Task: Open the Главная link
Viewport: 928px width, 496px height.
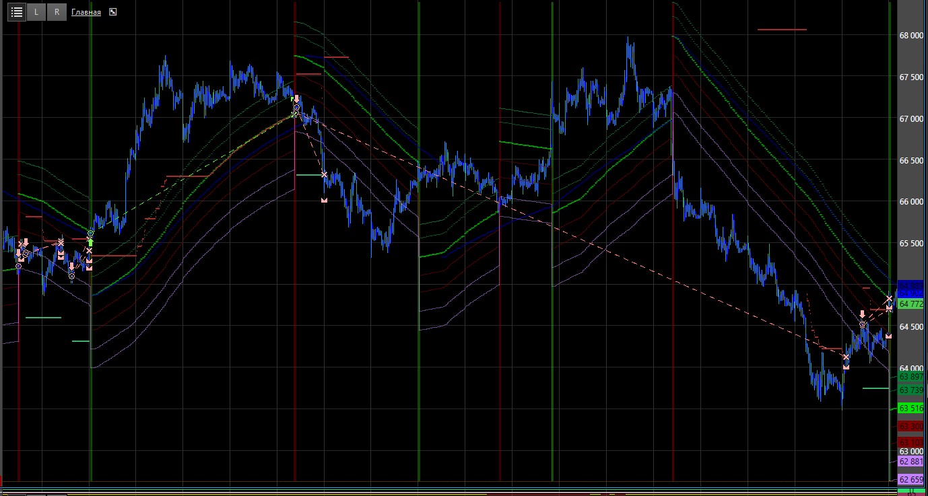Action: 86,12
